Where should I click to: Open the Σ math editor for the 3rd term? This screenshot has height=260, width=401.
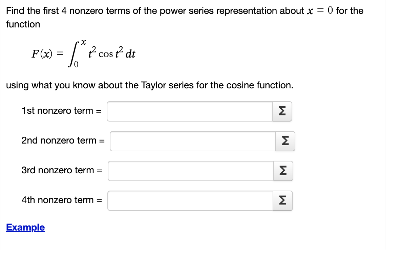tap(283, 171)
